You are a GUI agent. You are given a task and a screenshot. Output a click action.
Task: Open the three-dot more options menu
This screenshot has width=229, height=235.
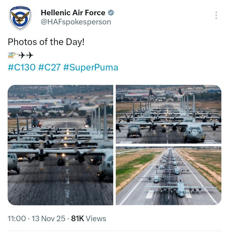(216, 15)
